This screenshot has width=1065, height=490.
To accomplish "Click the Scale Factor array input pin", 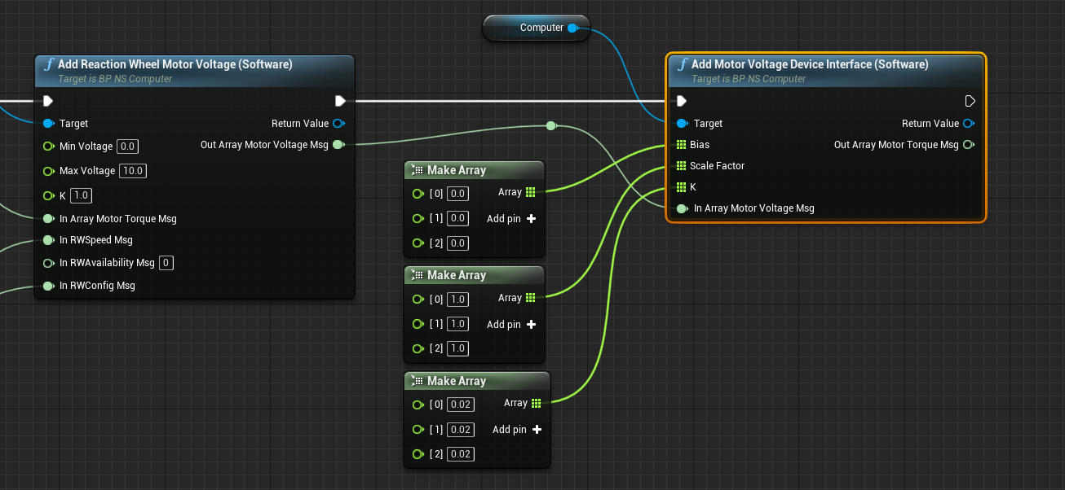I will click(x=682, y=166).
